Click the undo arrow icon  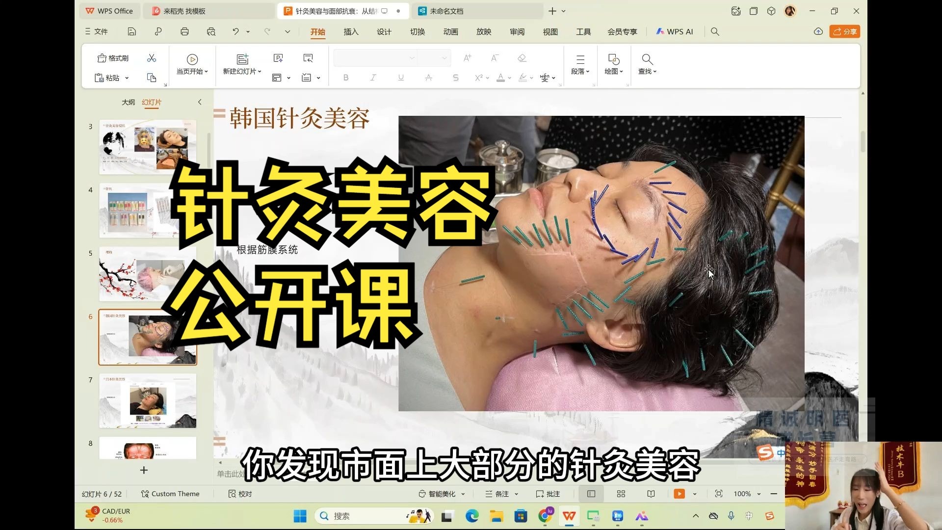[235, 32]
